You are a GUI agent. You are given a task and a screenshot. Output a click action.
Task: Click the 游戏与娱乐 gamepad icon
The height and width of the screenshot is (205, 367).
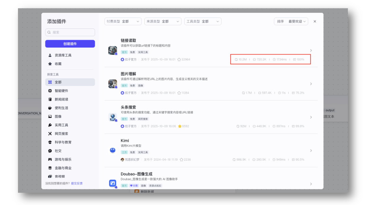point(50,159)
